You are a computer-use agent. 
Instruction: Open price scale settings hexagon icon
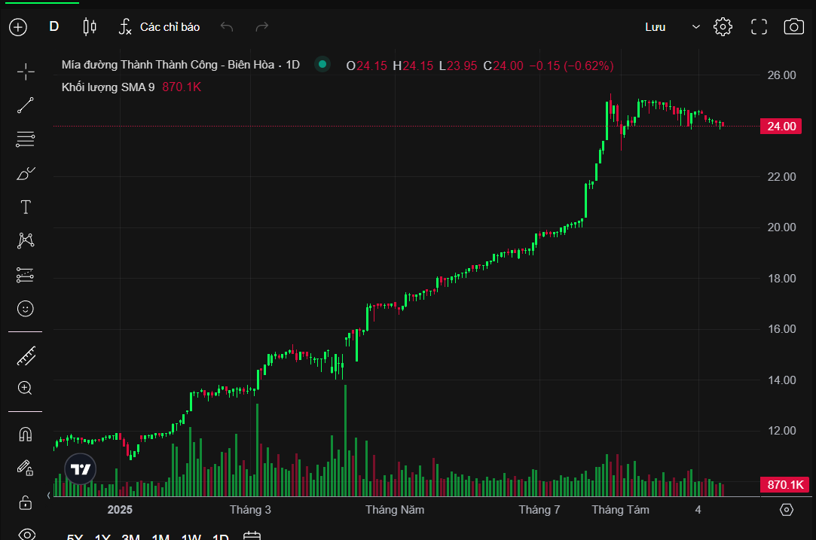(x=787, y=510)
